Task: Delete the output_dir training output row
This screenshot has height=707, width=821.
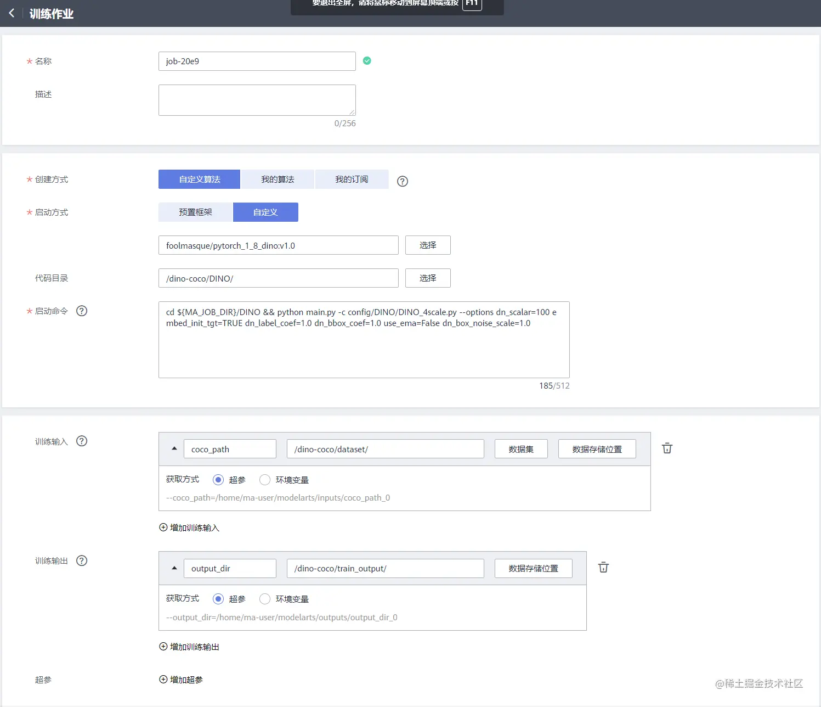Action: [603, 568]
